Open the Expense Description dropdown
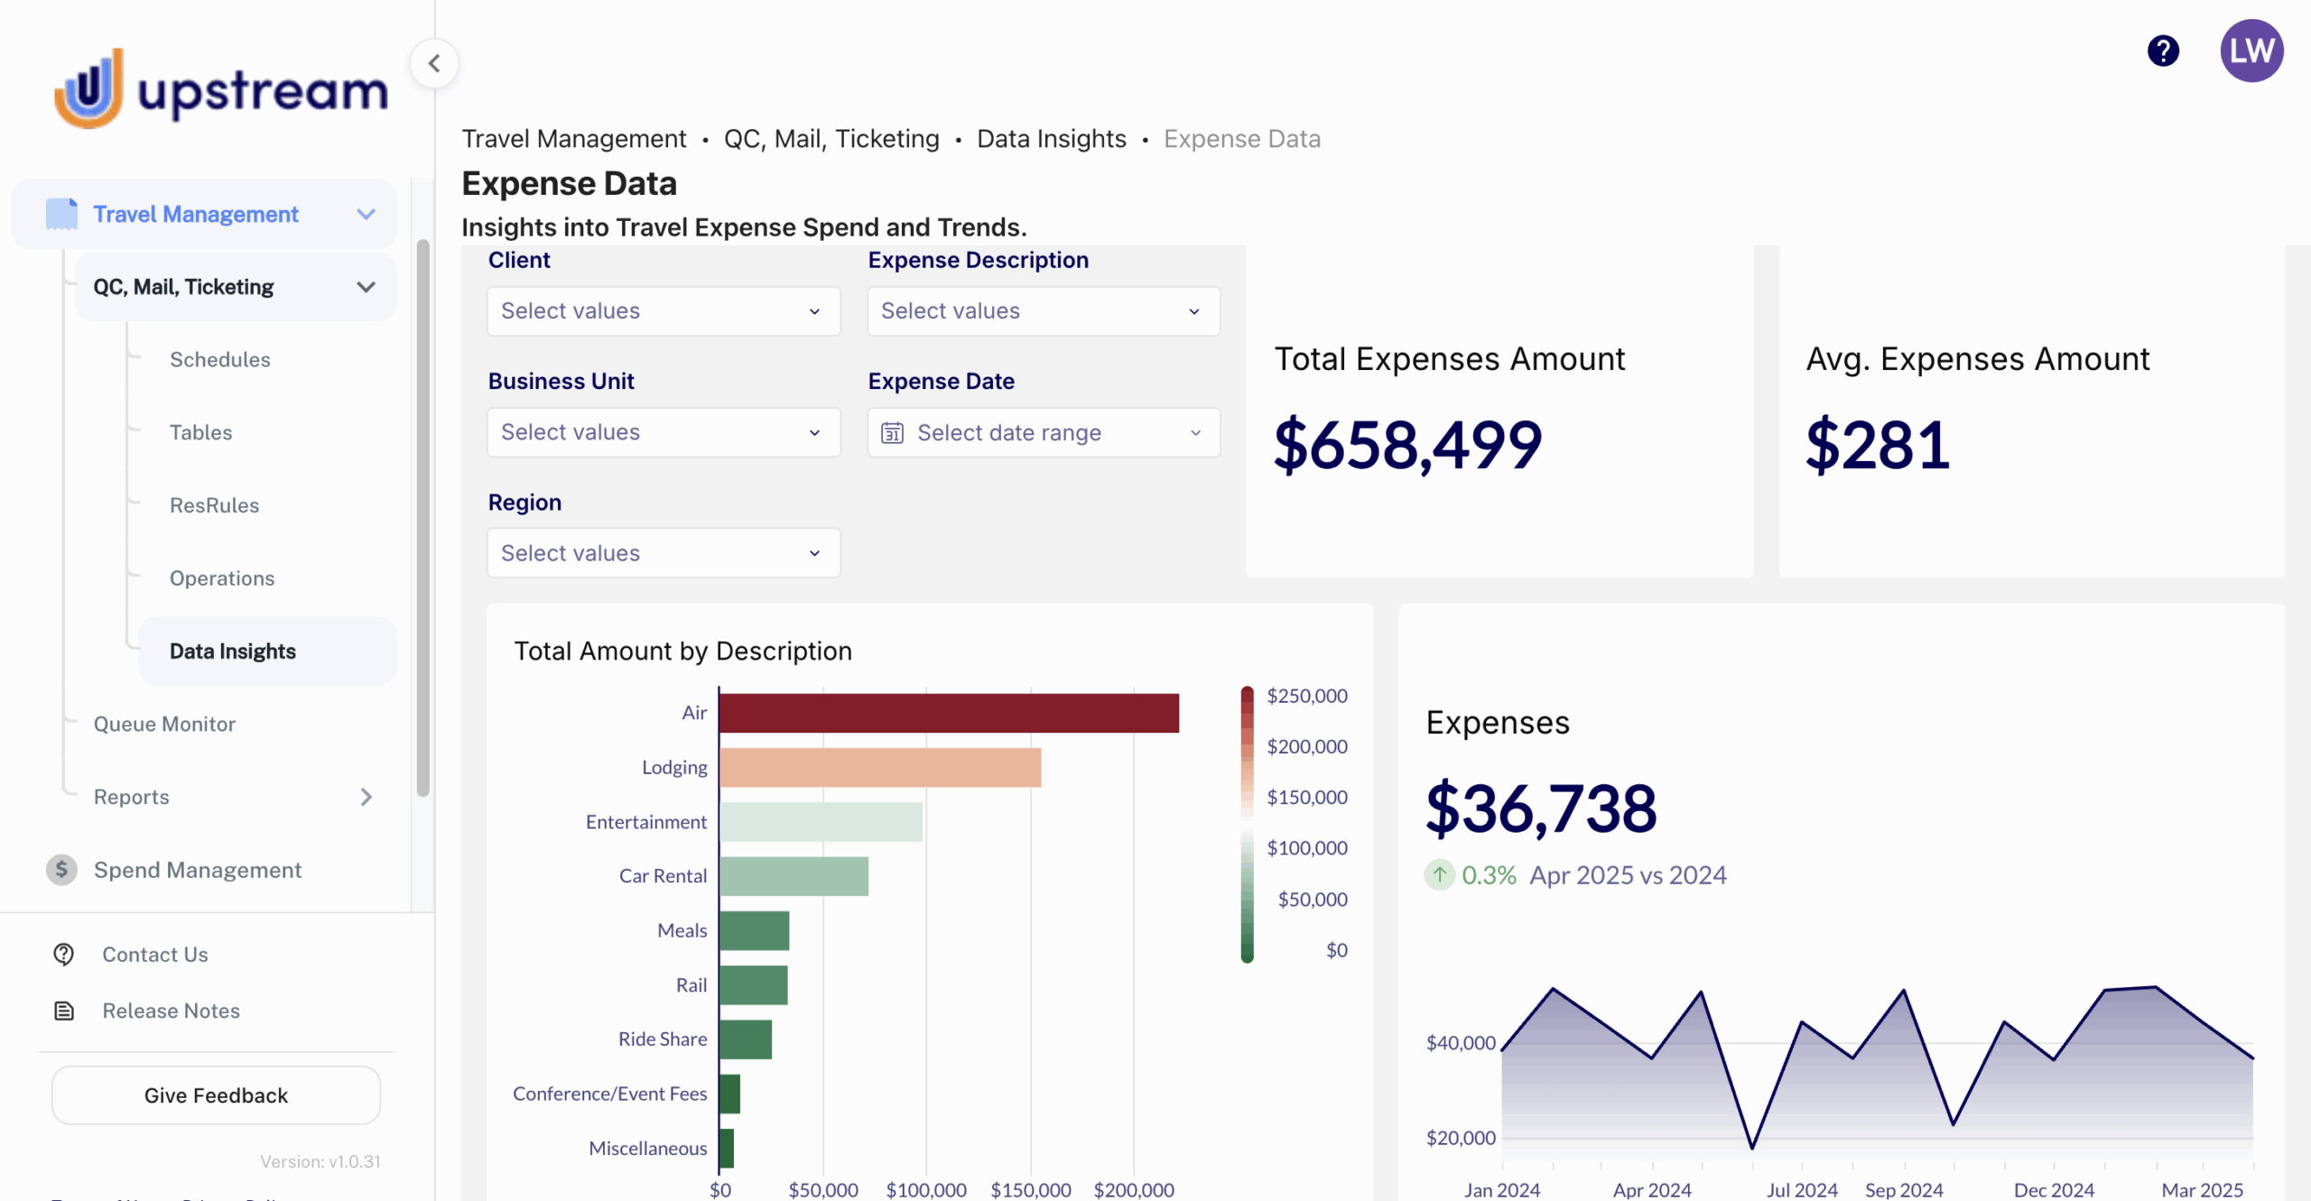Image resolution: width=2311 pixels, height=1201 pixels. [x=1043, y=311]
